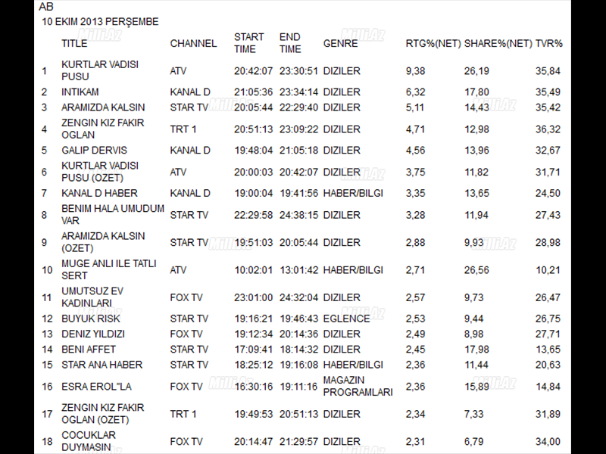Click the GENRE column header
This screenshot has width=606, height=454.
coord(340,43)
